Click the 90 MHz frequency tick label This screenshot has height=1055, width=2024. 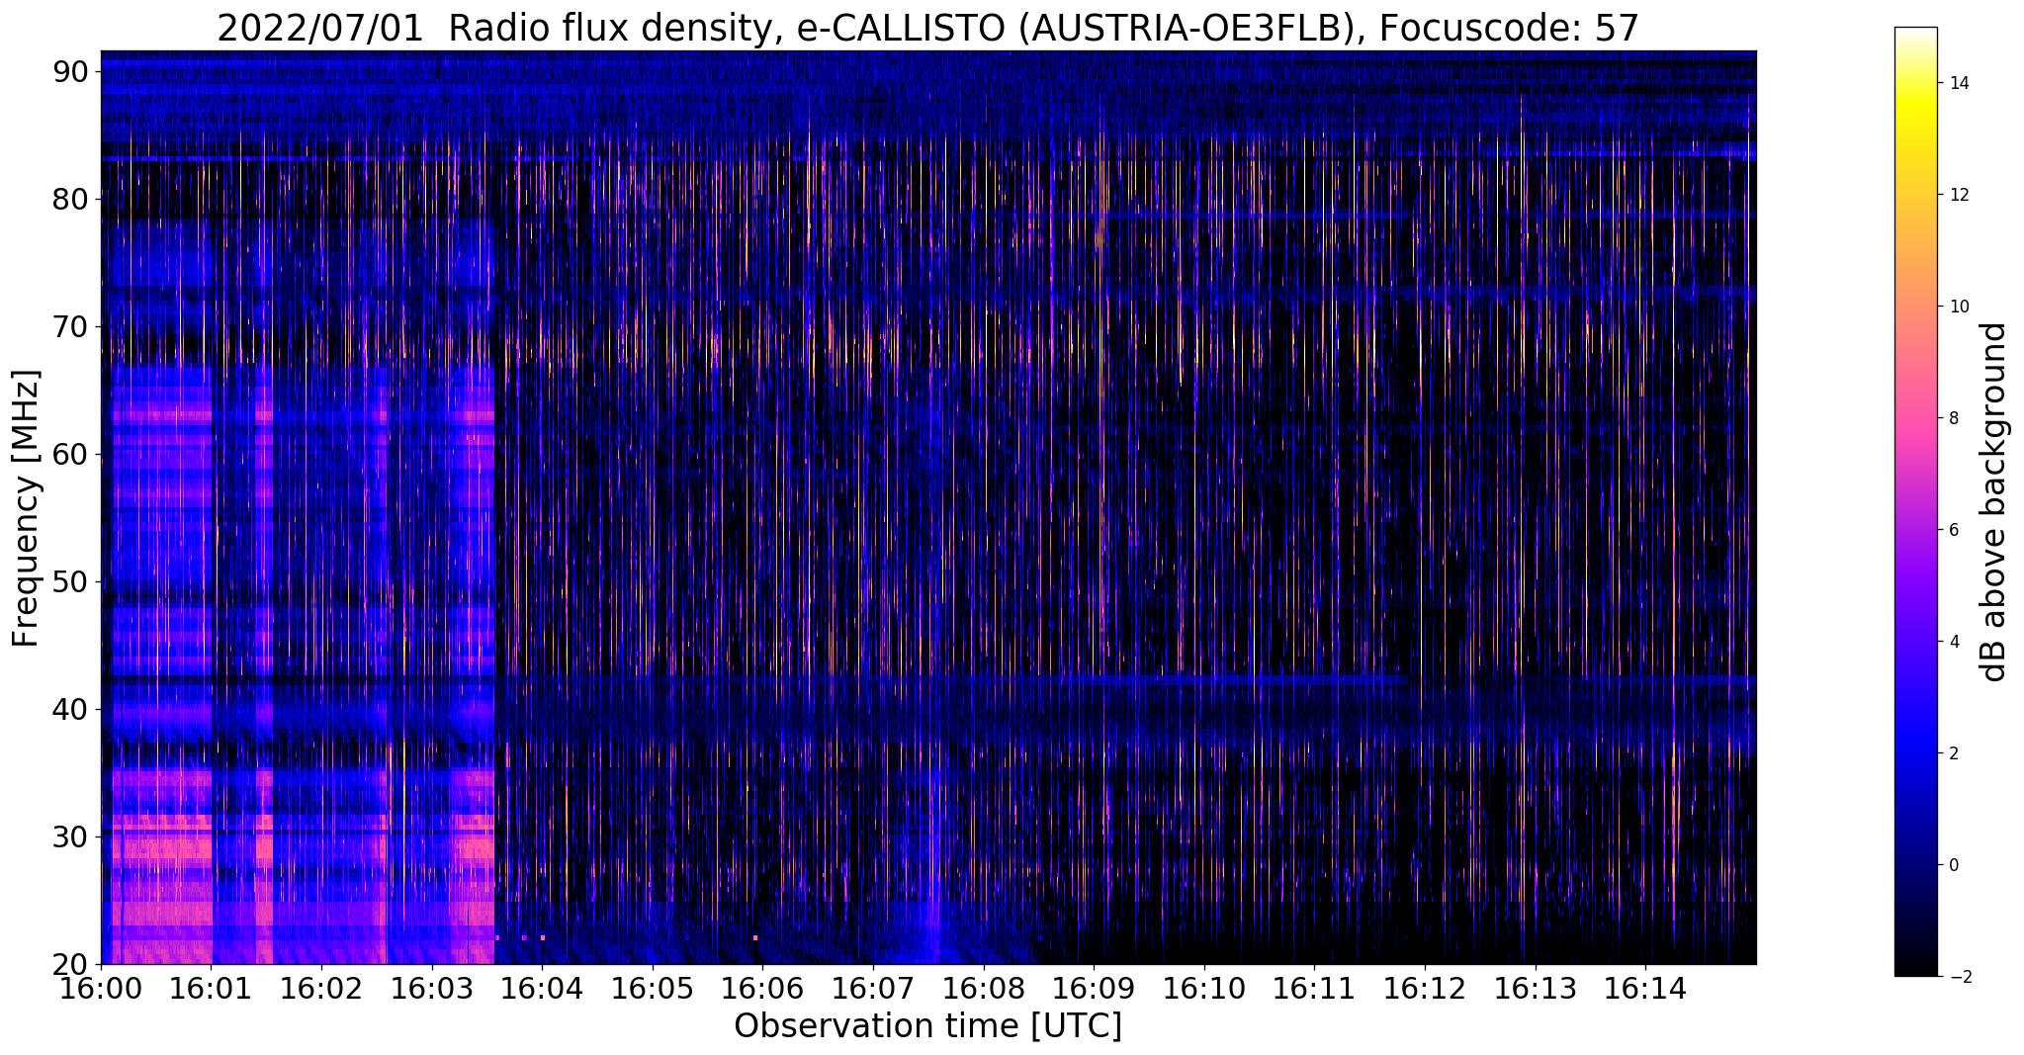[x=70, y=71]
